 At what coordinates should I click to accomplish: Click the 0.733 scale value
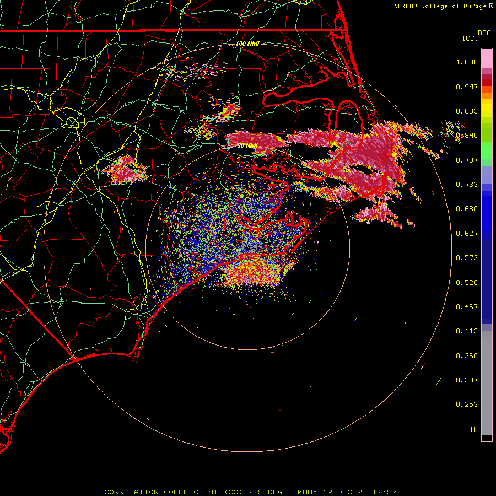[x=467, y=185]
